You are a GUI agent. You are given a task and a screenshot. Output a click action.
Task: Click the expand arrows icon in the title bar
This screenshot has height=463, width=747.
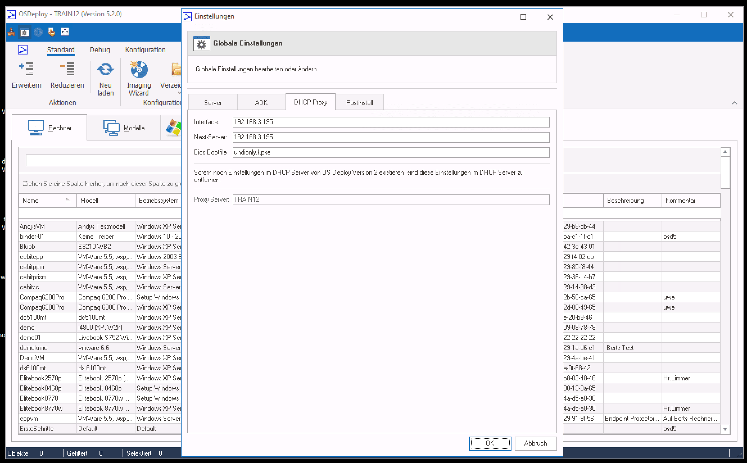tap(65, 32)
